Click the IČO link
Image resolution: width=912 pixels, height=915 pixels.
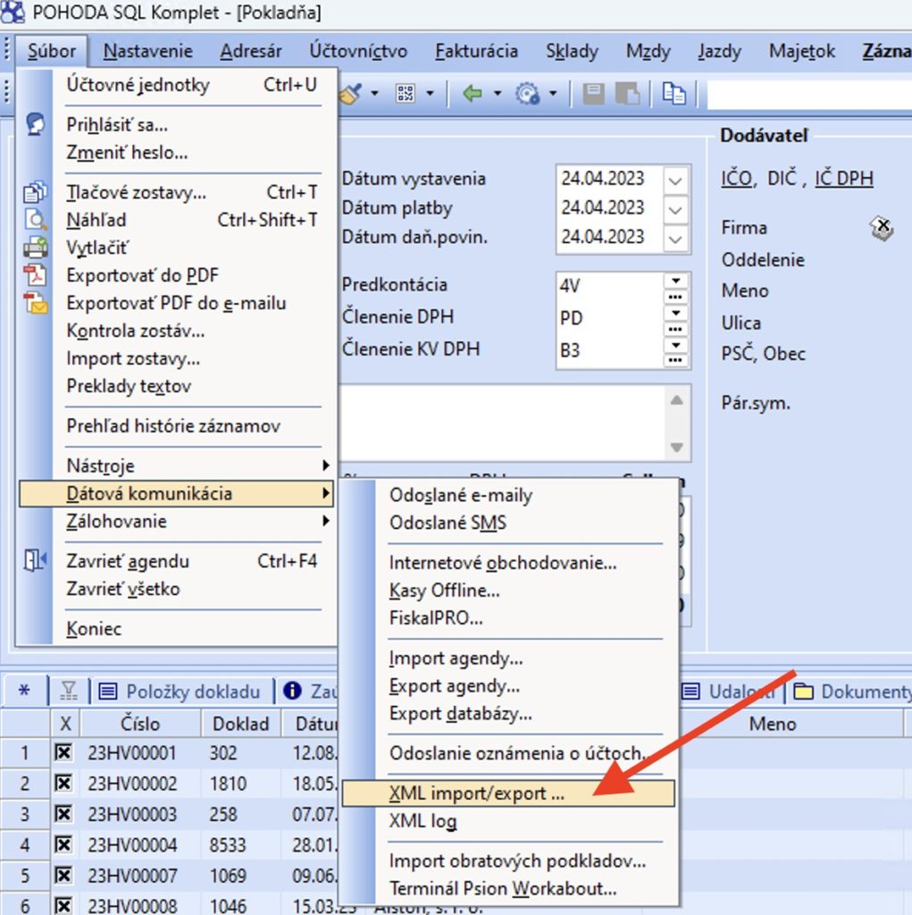coord(737,178)
